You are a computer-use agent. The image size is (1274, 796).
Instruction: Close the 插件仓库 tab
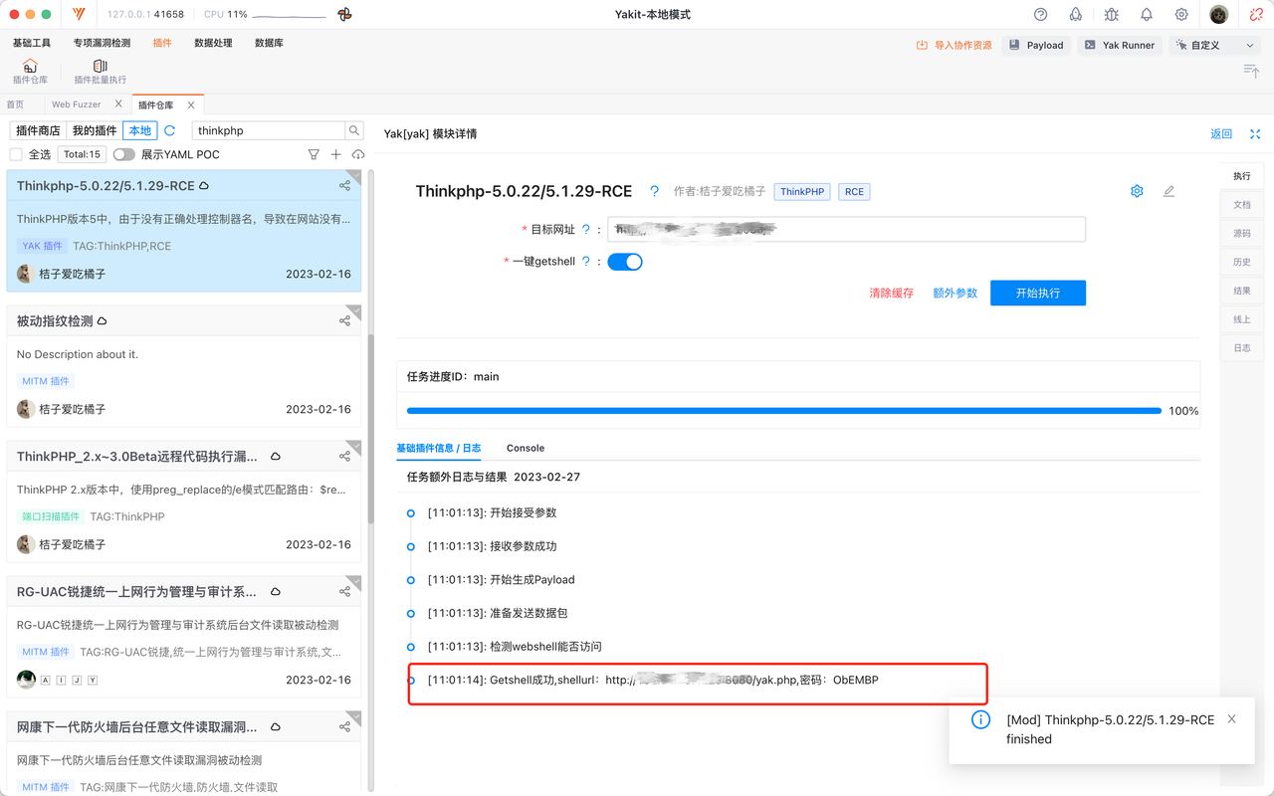[191, 104]
